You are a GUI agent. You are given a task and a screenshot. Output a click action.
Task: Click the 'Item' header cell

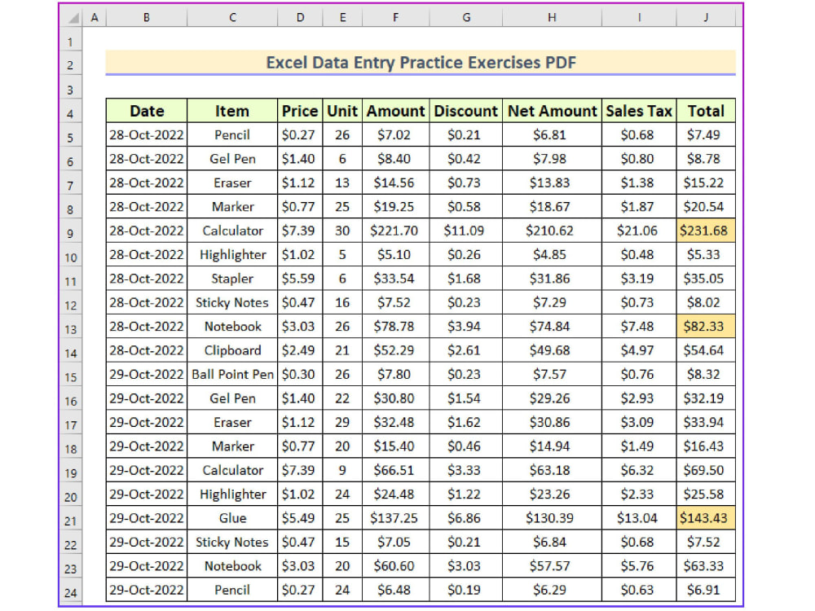click(232, 111)
